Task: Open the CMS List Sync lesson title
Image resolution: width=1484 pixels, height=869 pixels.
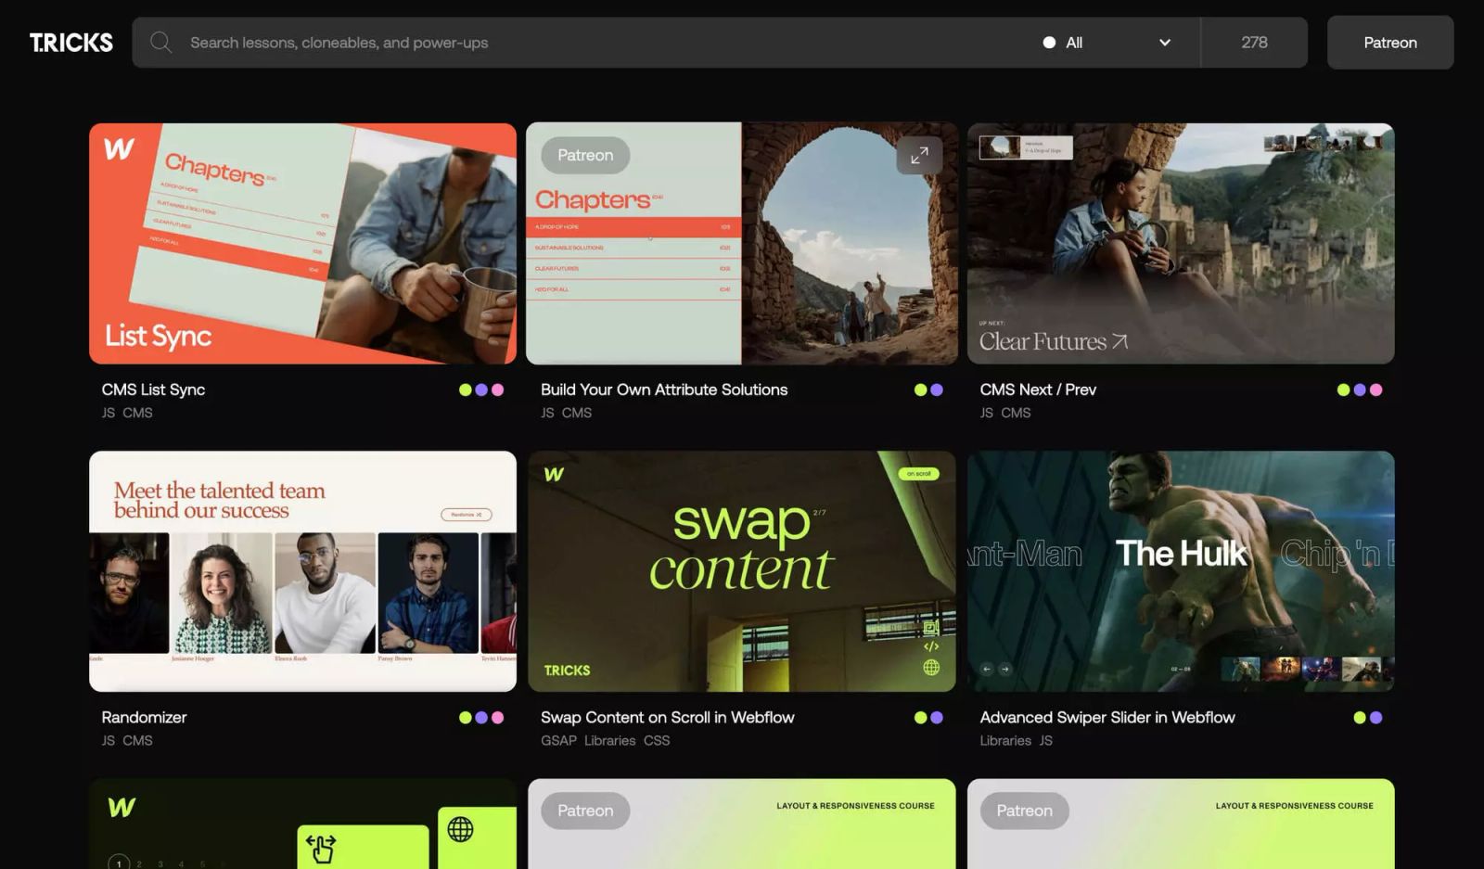Action: pyautogui.click(x=153, y=390)
